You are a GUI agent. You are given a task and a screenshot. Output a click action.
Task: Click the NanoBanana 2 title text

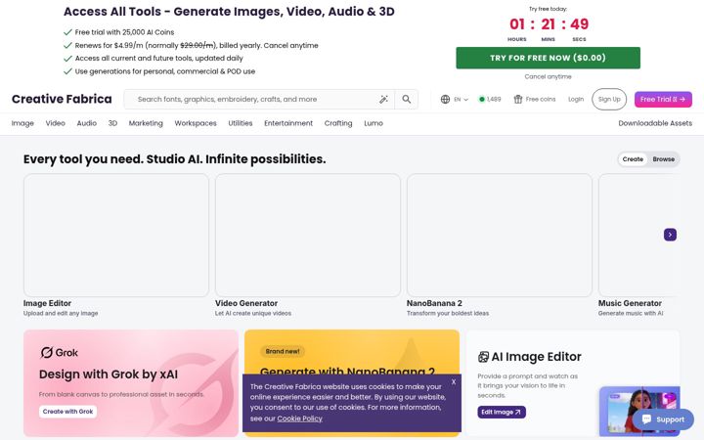434,303
